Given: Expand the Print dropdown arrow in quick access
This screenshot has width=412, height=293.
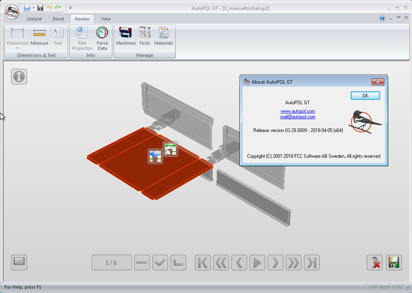Looking at the screenshot, I should click(x=33, y=8).
